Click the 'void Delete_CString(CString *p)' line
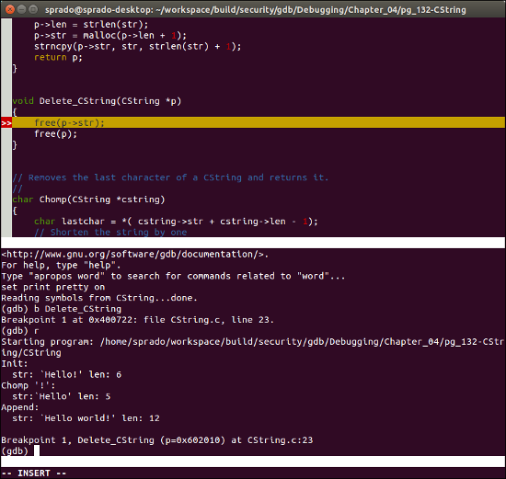506x479 pixels. click(x=97, y=101)
